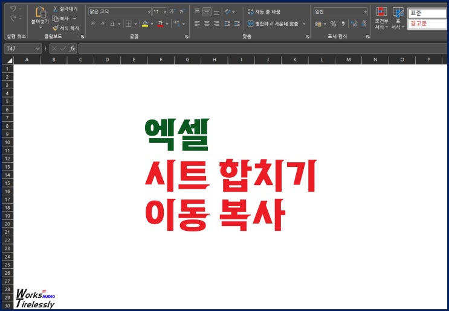The image size is (449, 311).
Task: Expand the fill color dropdown arrow
Action: click(x=152, y=24)
